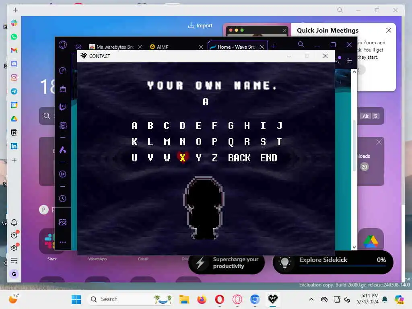Open LinkedIn in Sidekick sidebar
The width and height of the screenshot is (412, 309).
tap(14, 146)
